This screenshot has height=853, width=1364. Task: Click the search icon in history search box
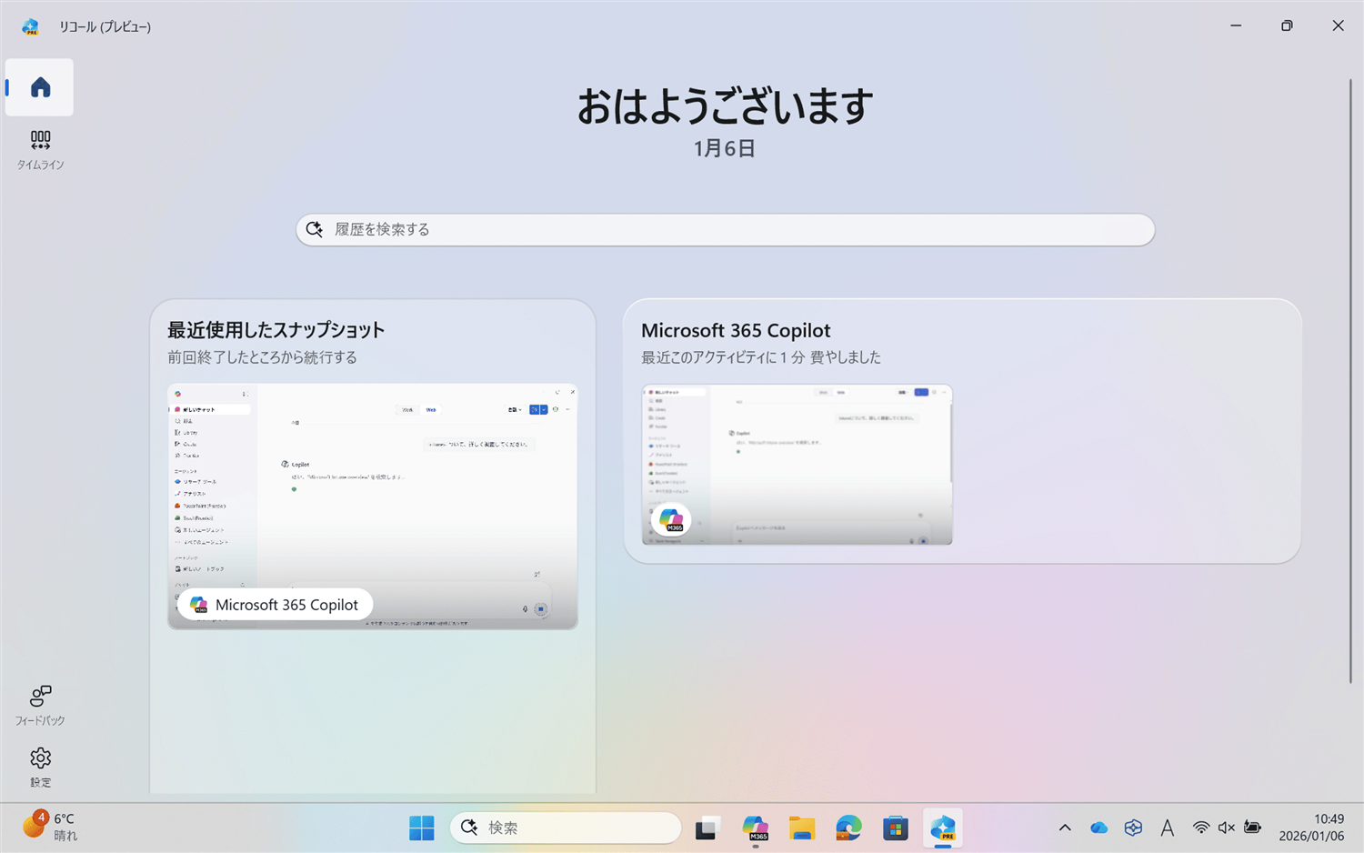[315, 229]
